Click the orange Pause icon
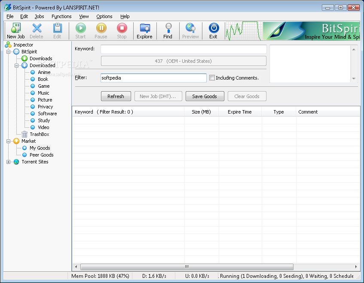The width and height of the screenshot is (364, 283). (101, 28)
